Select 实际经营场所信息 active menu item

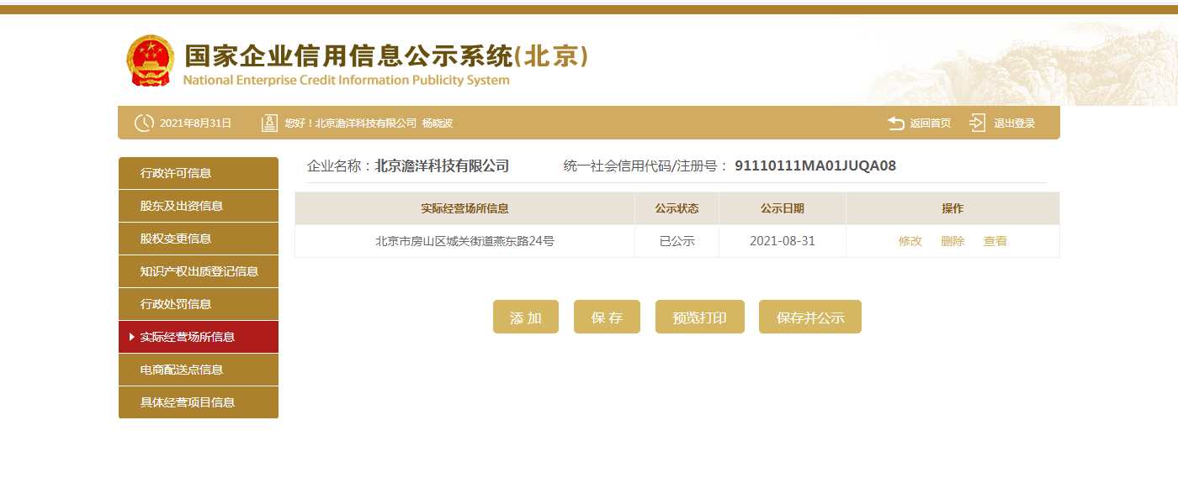pyautogui.click(x=199, y=337)
